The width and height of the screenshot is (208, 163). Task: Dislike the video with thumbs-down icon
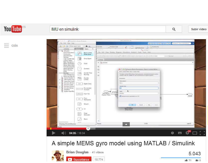197,161
